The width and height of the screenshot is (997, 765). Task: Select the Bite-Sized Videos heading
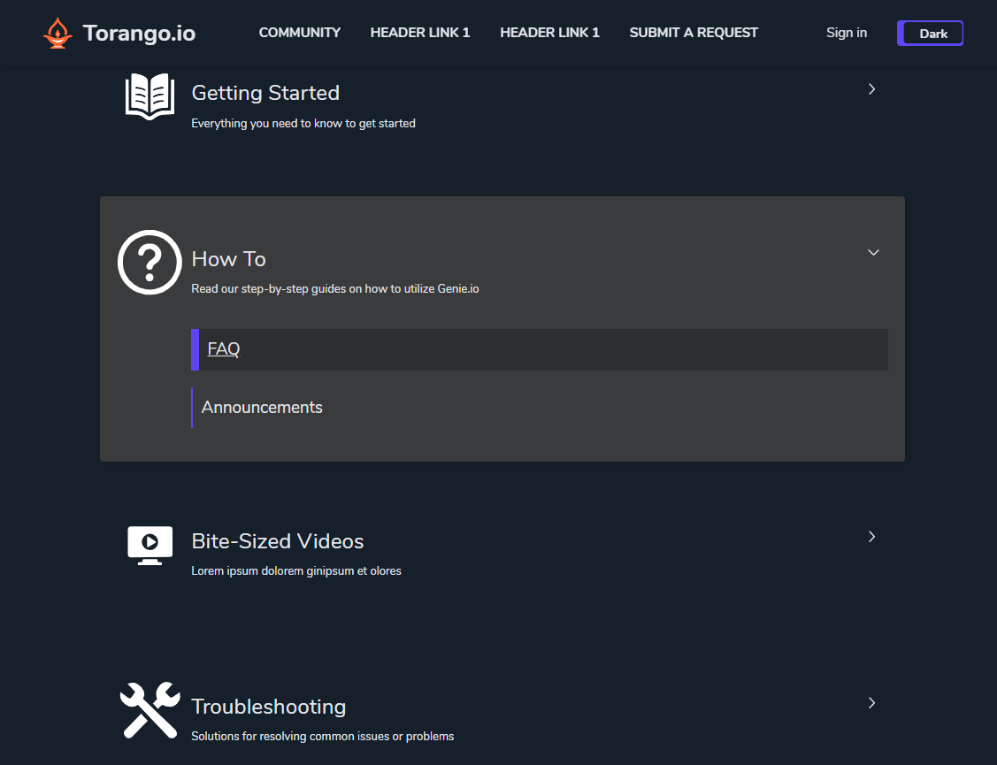[278, 541]
